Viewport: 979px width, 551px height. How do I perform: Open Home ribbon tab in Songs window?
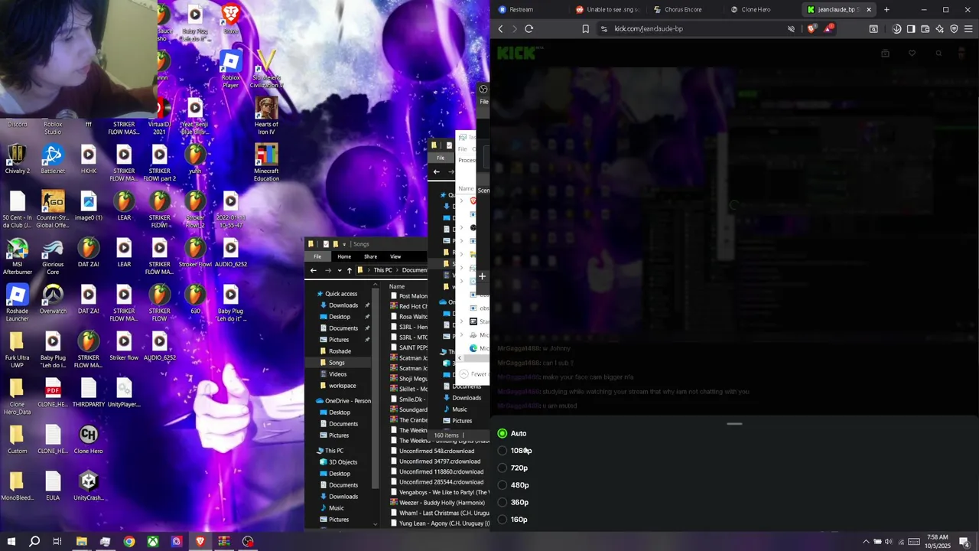[344, 256]
